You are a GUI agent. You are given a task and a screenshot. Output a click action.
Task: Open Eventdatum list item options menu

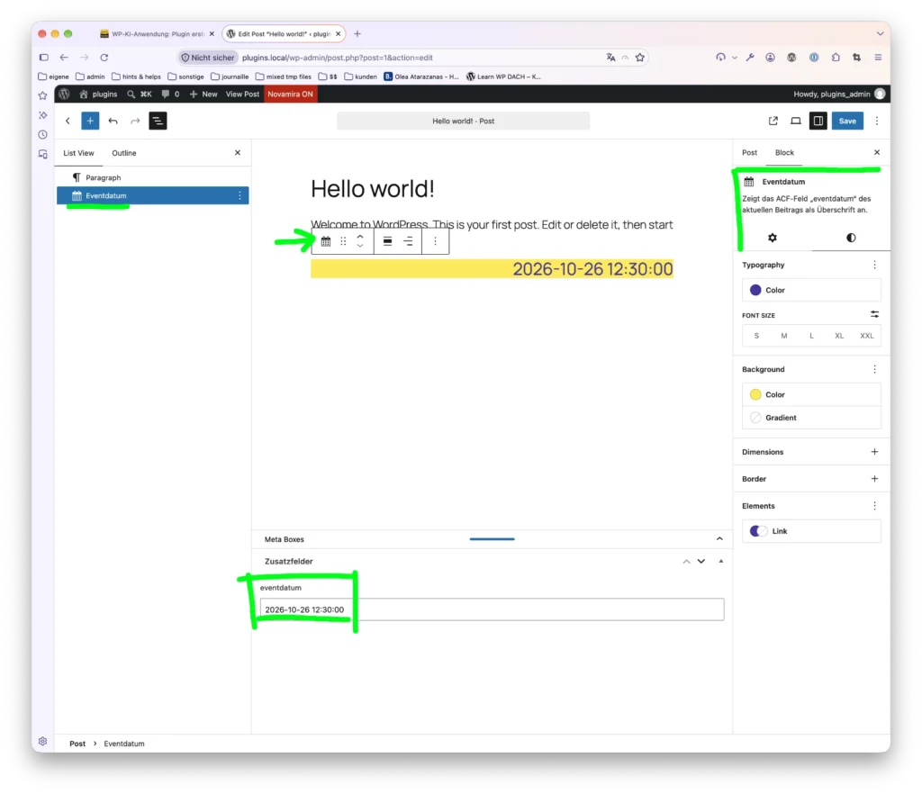click(240, 195)
